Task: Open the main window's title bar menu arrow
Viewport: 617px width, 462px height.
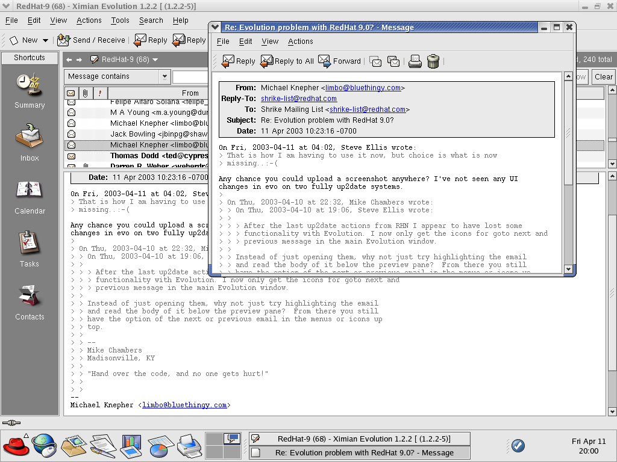Action: (x=6, y=6)
